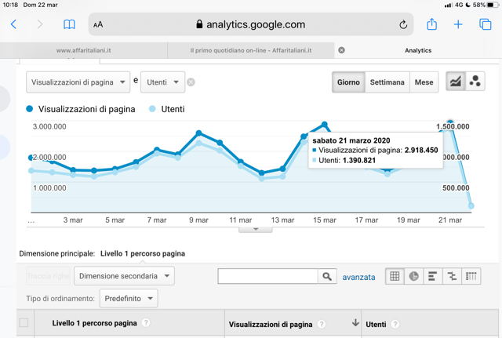Click the Livello 1 percorso pagina column header
The width and height of the screenshot is (502, 338).
click(x=94, y=323)
